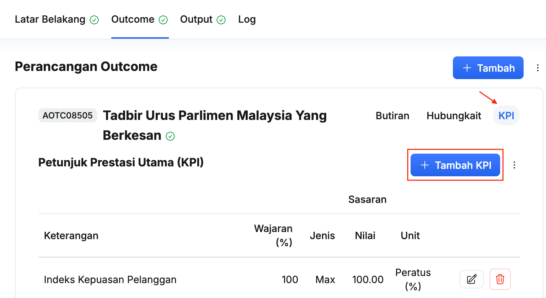Open the Log tab
Image resolution: width=546 pixels, height=298 pixels.
247,19
